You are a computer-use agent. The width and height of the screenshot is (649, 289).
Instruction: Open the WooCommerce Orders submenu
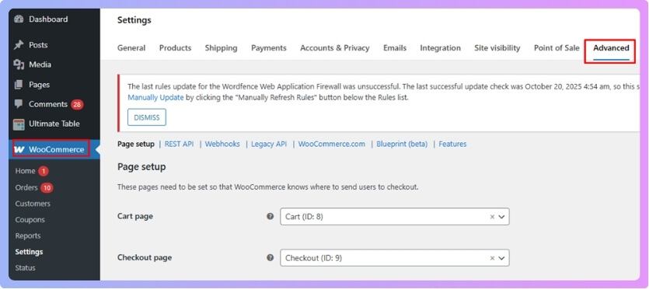pos(26,188)
